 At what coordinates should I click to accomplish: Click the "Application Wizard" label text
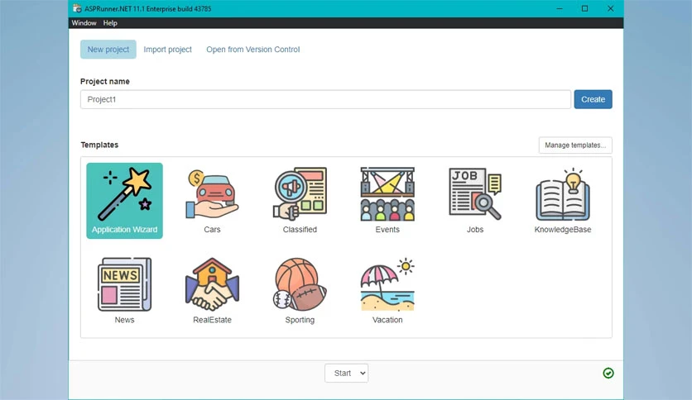click(x=124, y=230)
